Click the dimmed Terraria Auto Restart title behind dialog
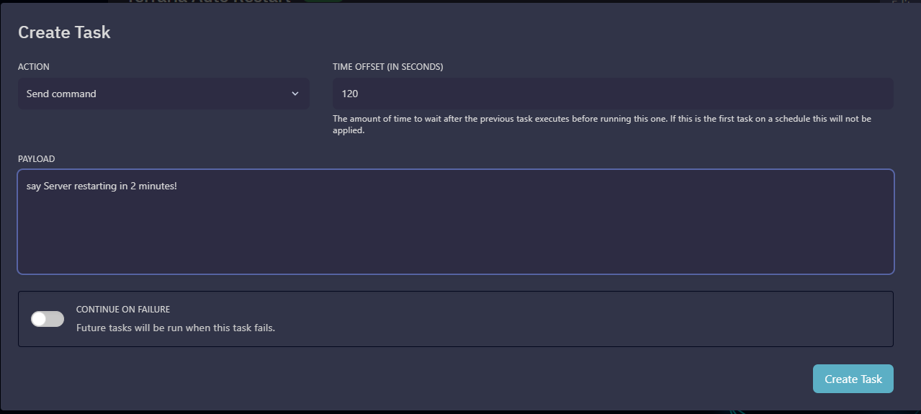The height and width of the screenshot is (414, 921). pyautogui.click(x=209, y=1)
